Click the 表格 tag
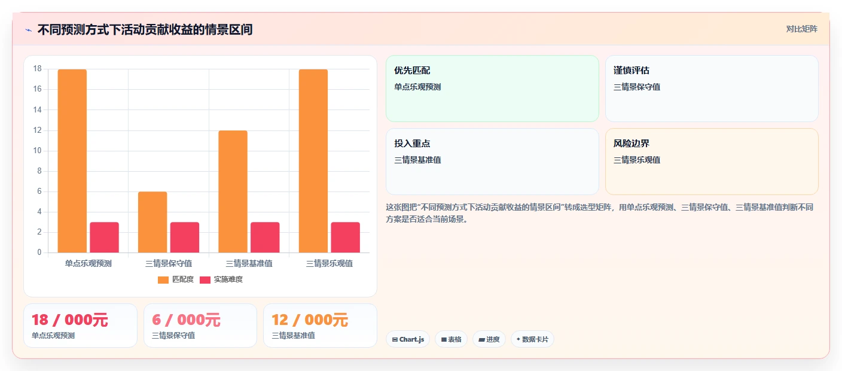The width and height of the screenshot is (842, 371). tap(451, 339)
